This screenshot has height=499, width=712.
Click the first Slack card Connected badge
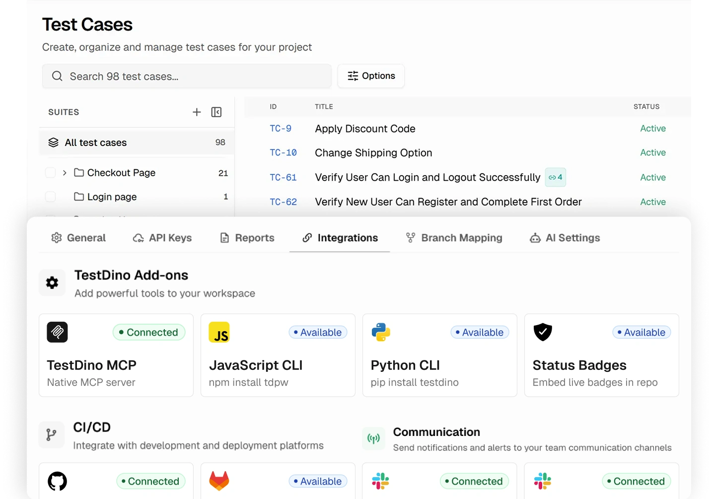474,481
